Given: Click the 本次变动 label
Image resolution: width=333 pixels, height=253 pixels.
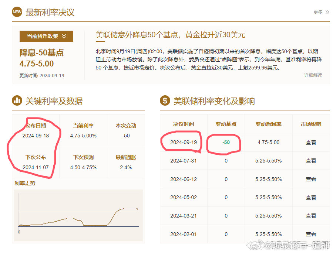Looking at the screenshot, I should click(x=126, y=126).
